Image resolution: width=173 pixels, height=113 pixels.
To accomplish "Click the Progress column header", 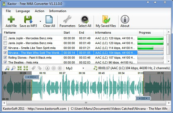I will click(x=150, y=33).
